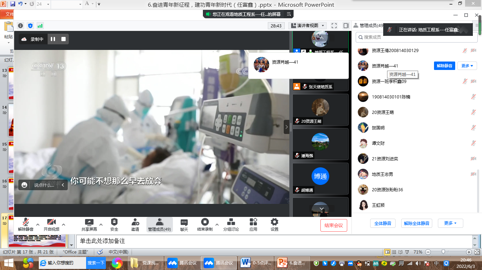Image resolution: width=482 pixels, height=270 pixels.
Task: Click the red 结束会议 button
Action: tap(333, 225)
